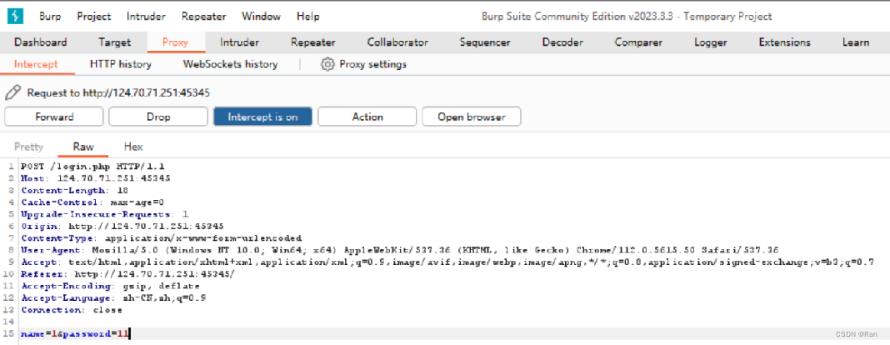The height and width of the screenshot is (345, 890).
Task: Click the pencil edit icon beside Request
Action: (x=13, y=92)
